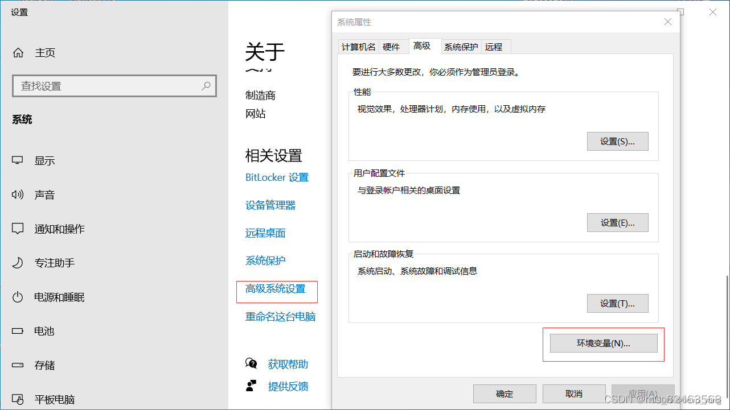Open the 设备管理器 link
Screen dimensions: 730x410
(x=270, y=205)
